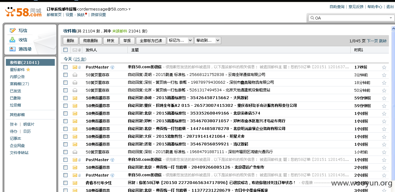
Task: Open the 标记为... dropdown
Action: click(180, 40)
